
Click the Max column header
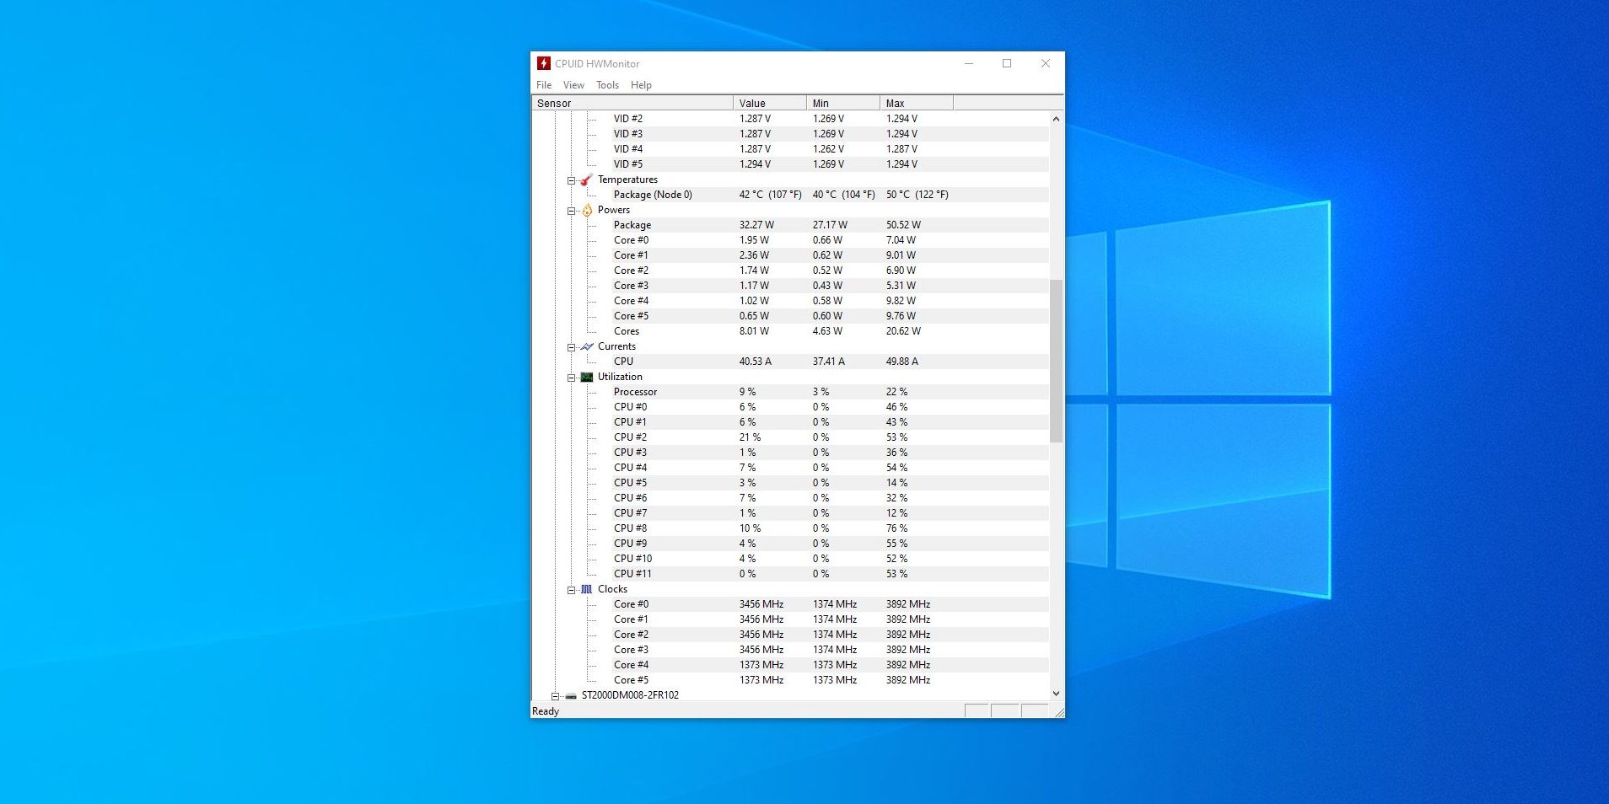pyautogui.click(x=916, y=104)
